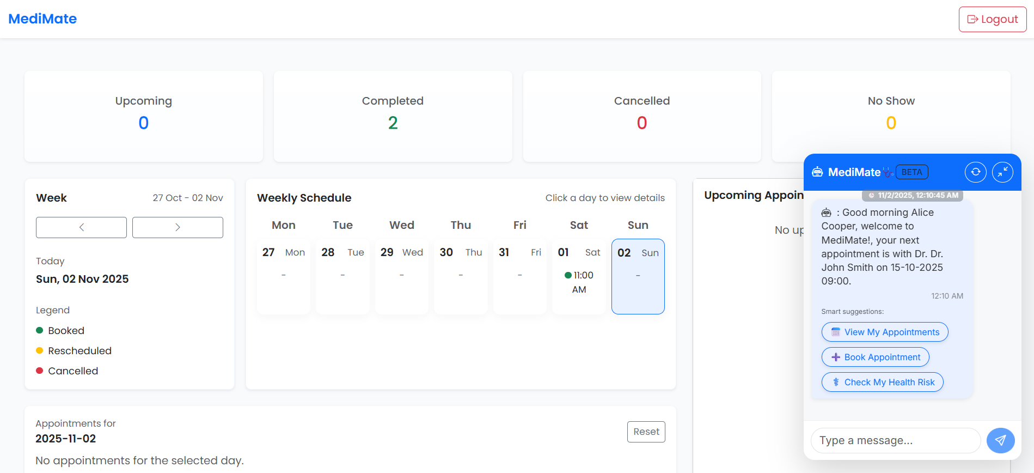
Task: Select Check My Health Risk suggestion
Action: click(882, 382)
